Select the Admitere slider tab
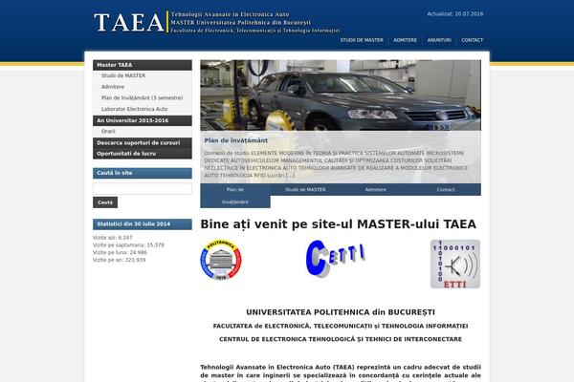The image size is (574, 382). tap(375, 189)
